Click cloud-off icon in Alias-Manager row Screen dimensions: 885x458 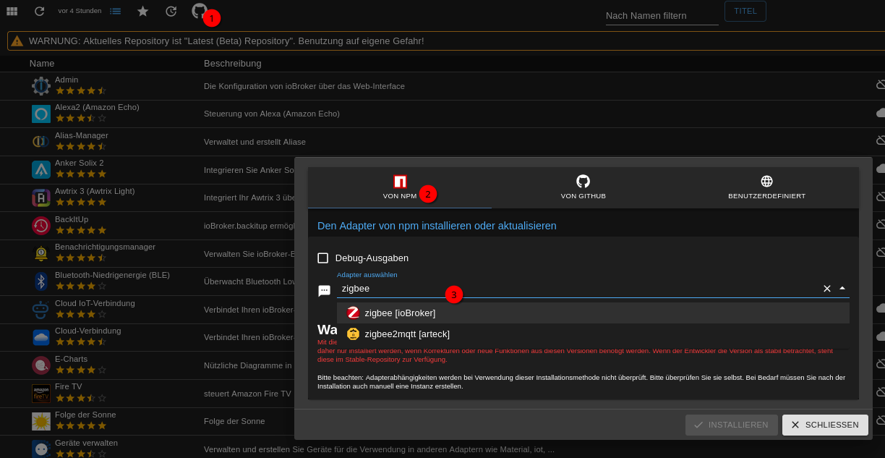pyautogui.click(x=881, y=140)
